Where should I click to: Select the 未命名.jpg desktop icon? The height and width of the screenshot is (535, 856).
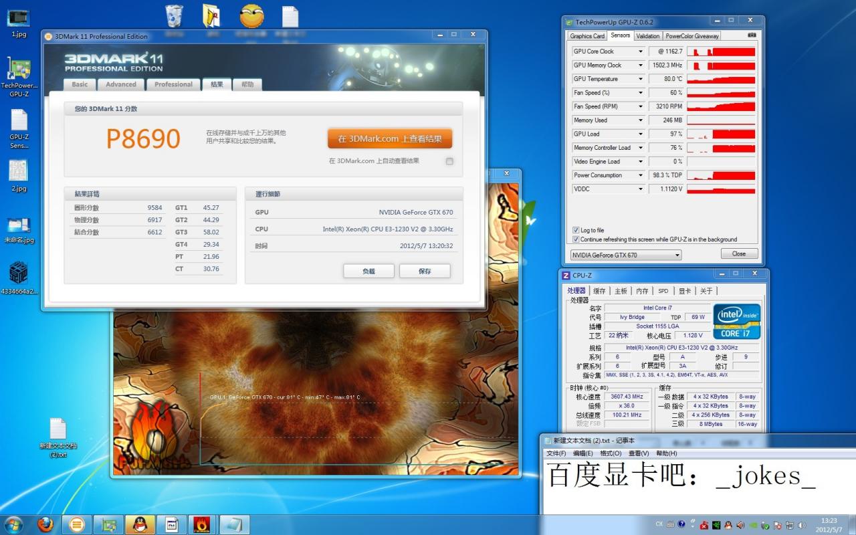point(19,230)
